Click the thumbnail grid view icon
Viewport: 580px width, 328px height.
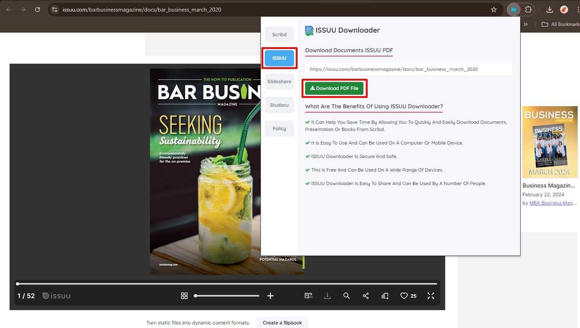184,296
